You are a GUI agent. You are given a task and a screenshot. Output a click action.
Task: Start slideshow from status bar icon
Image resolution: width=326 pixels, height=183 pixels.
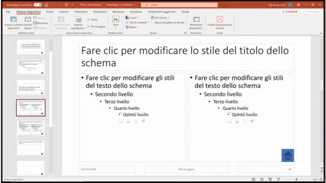point(279,179)
